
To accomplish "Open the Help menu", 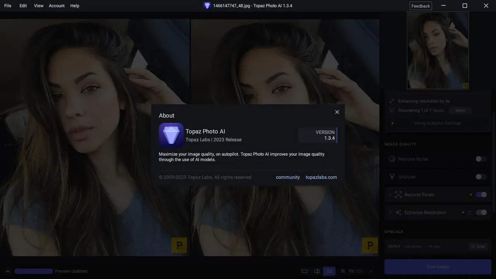I will (x=75, y=6).
